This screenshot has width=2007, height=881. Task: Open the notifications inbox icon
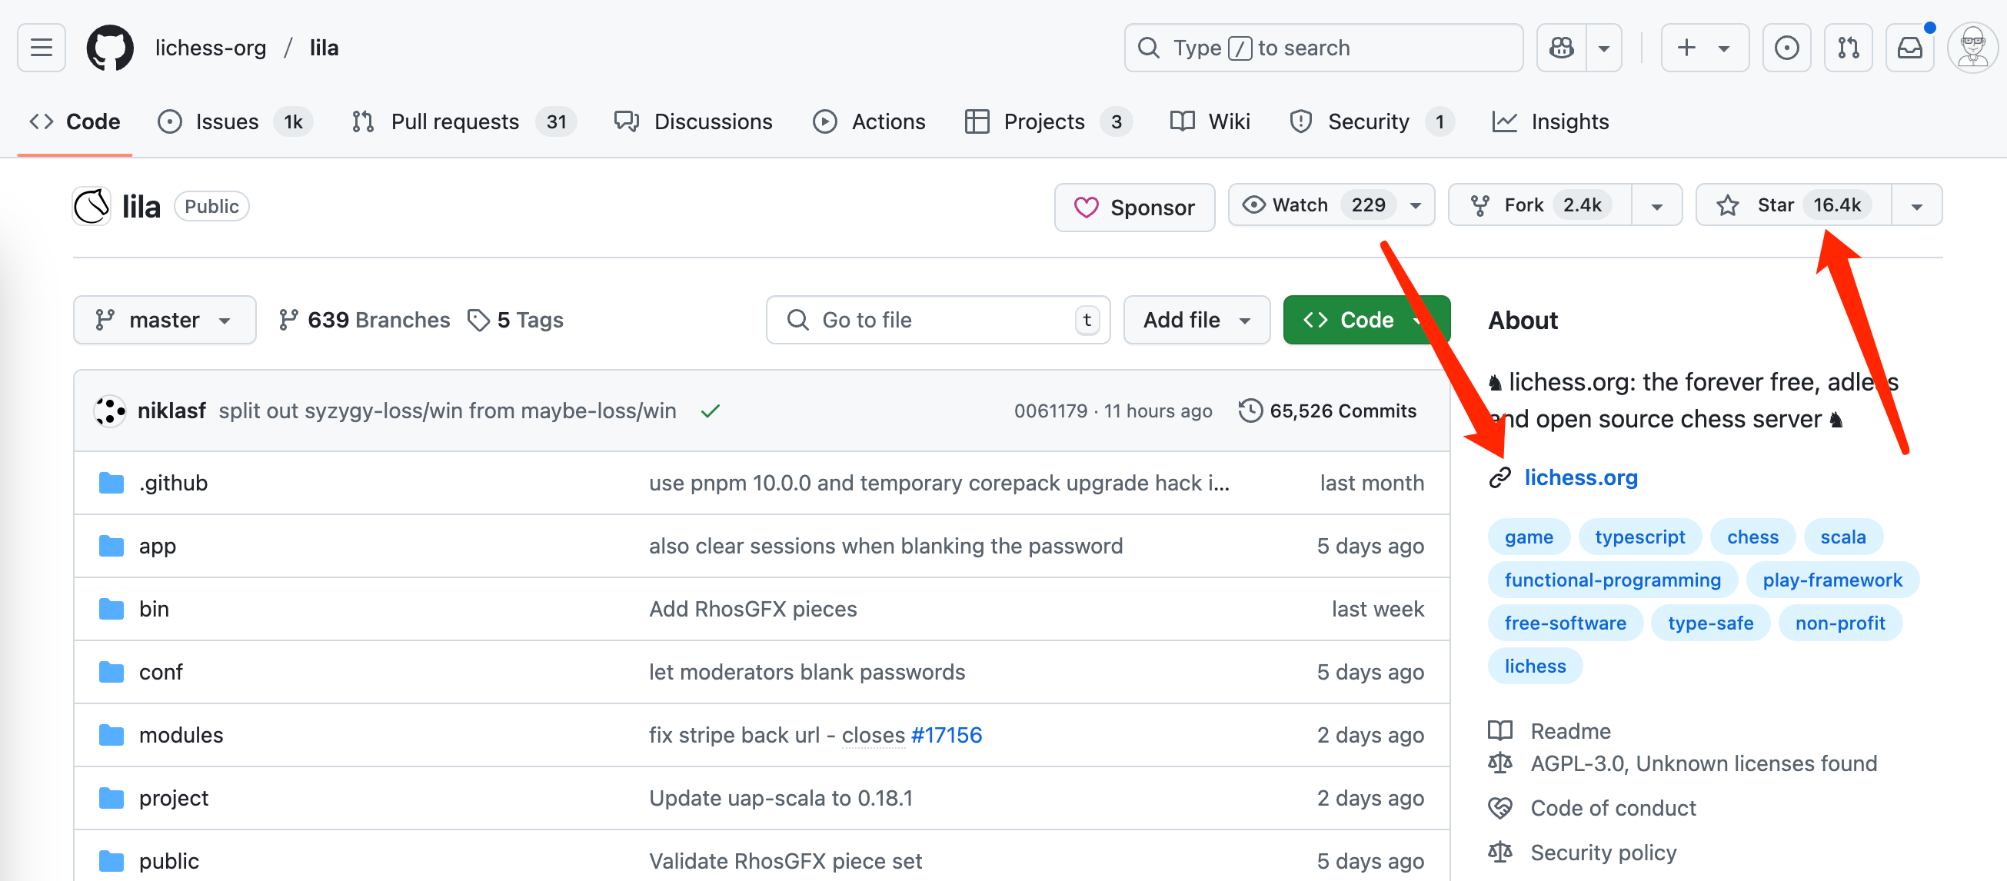click(1909, 48)
